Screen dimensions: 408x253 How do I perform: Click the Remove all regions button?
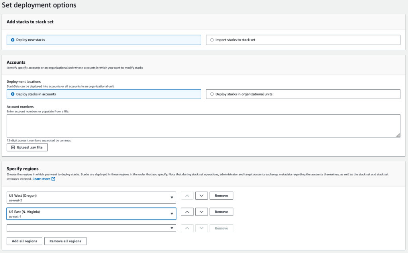coord(65,241)
